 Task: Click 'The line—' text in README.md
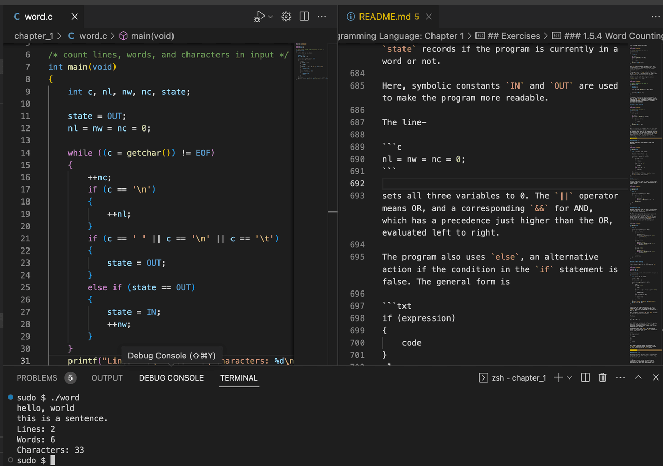pyautogui.click(x=405, y=122)
